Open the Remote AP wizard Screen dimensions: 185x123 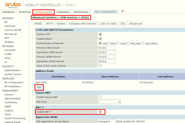11,34
